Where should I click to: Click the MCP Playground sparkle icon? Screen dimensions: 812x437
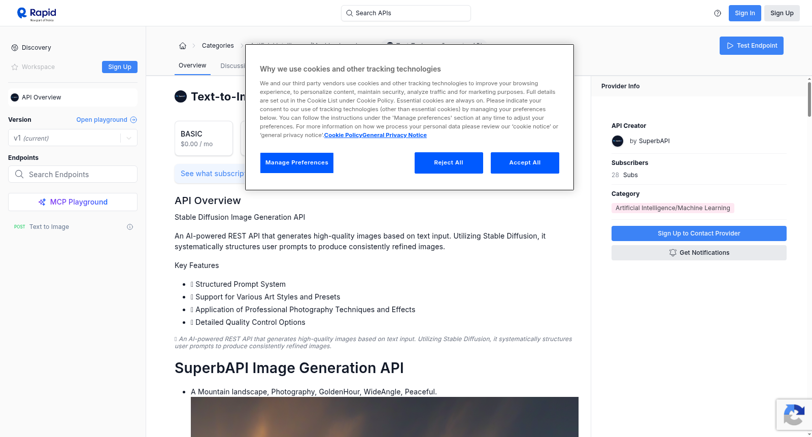[x=42, y=202]
